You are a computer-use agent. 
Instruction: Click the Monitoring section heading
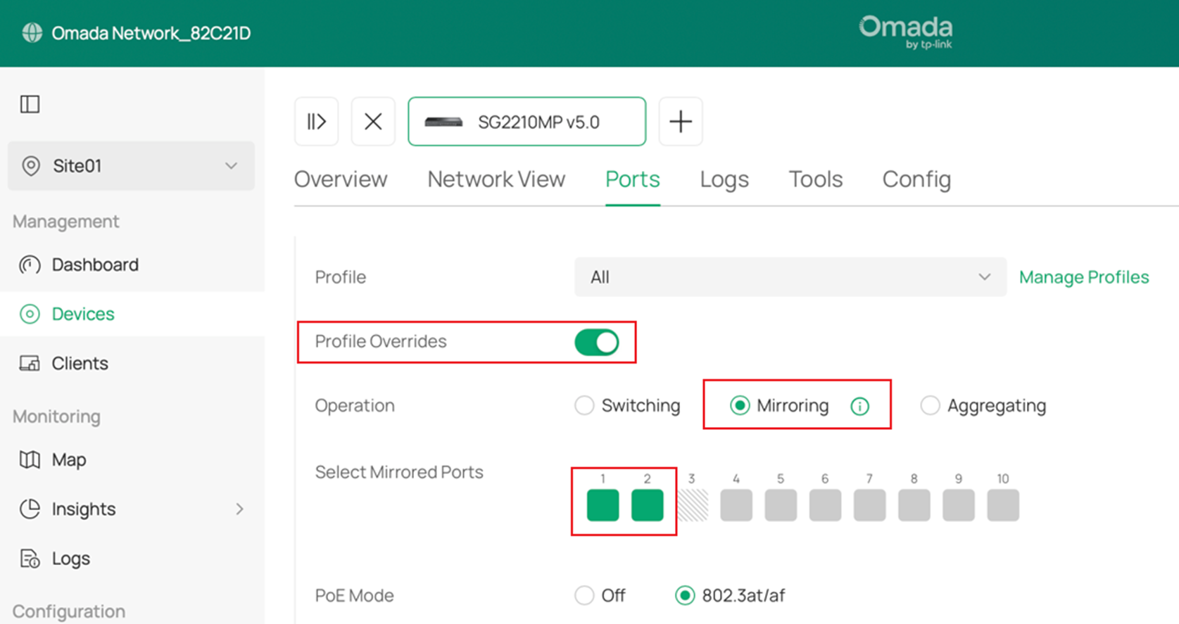point(57,416)
